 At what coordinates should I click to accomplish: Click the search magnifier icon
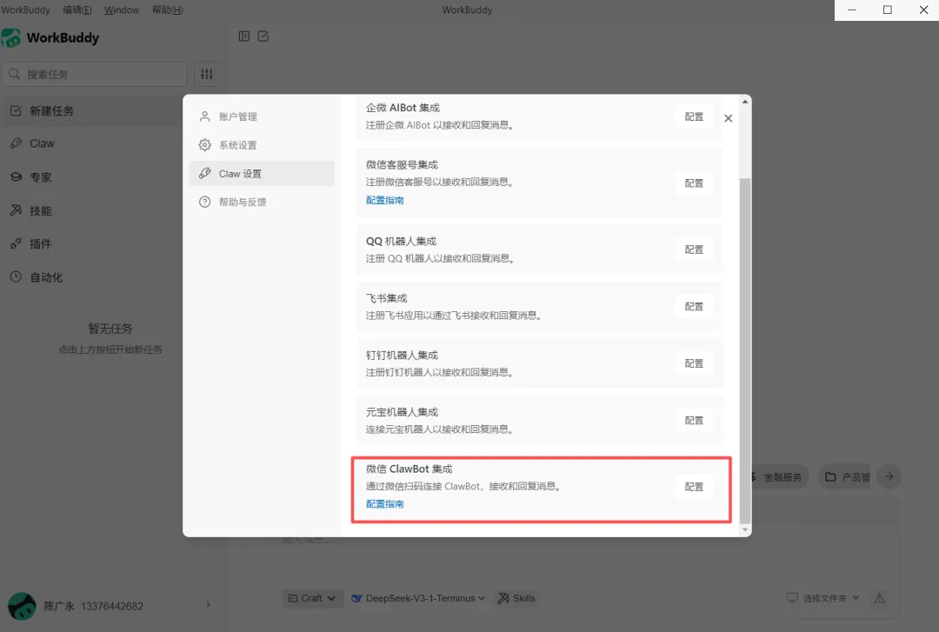click(x=15, y=74)
